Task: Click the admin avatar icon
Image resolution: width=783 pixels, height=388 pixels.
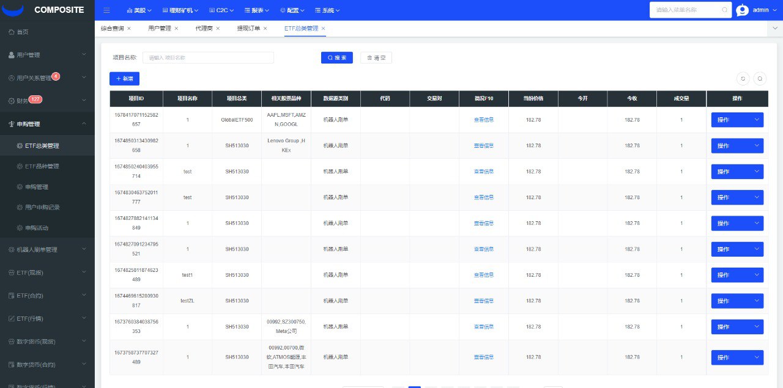Action: pyautogui.click(x=742, y=10)
